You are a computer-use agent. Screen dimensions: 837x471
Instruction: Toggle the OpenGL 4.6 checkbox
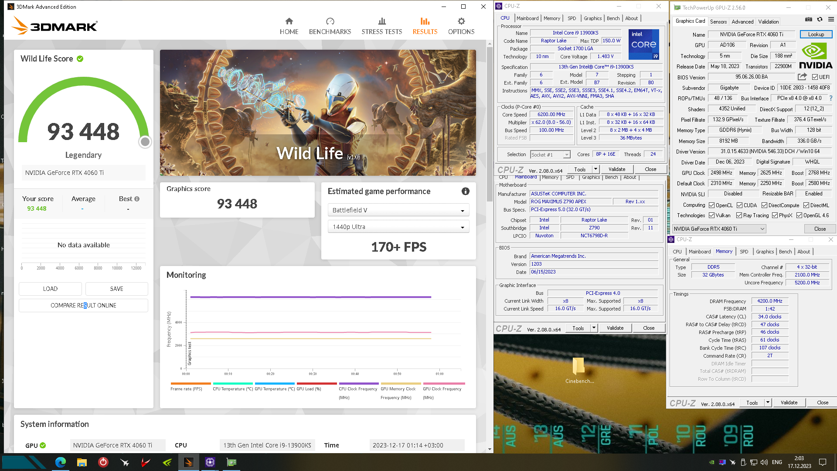coord(799,215)
